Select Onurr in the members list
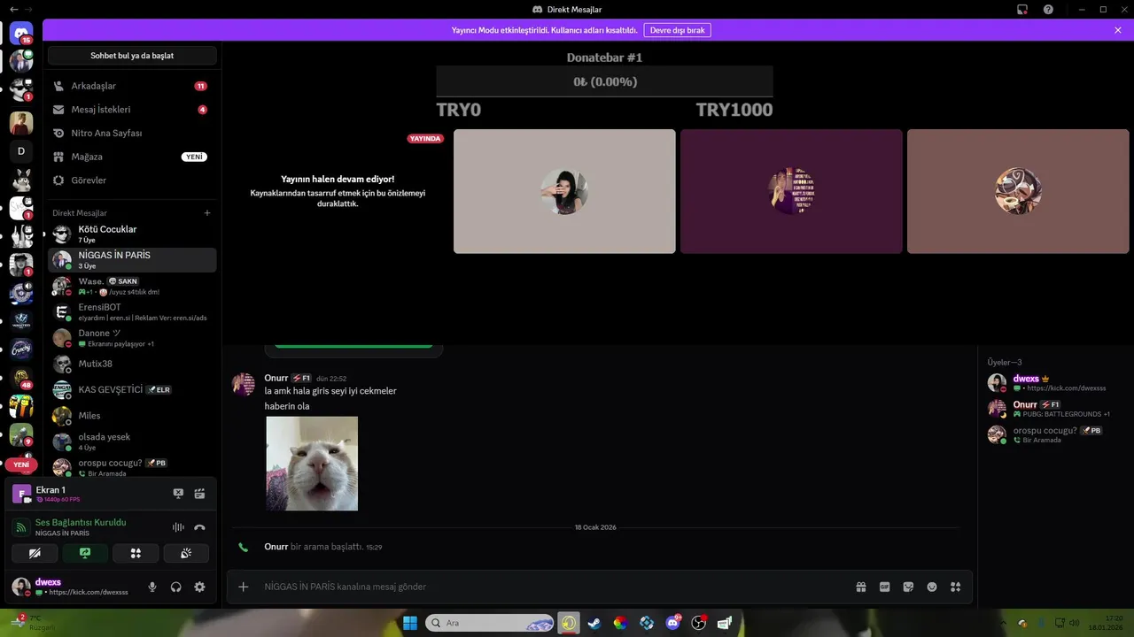Screen dimensions: 1134x637 click(1054, 408)
